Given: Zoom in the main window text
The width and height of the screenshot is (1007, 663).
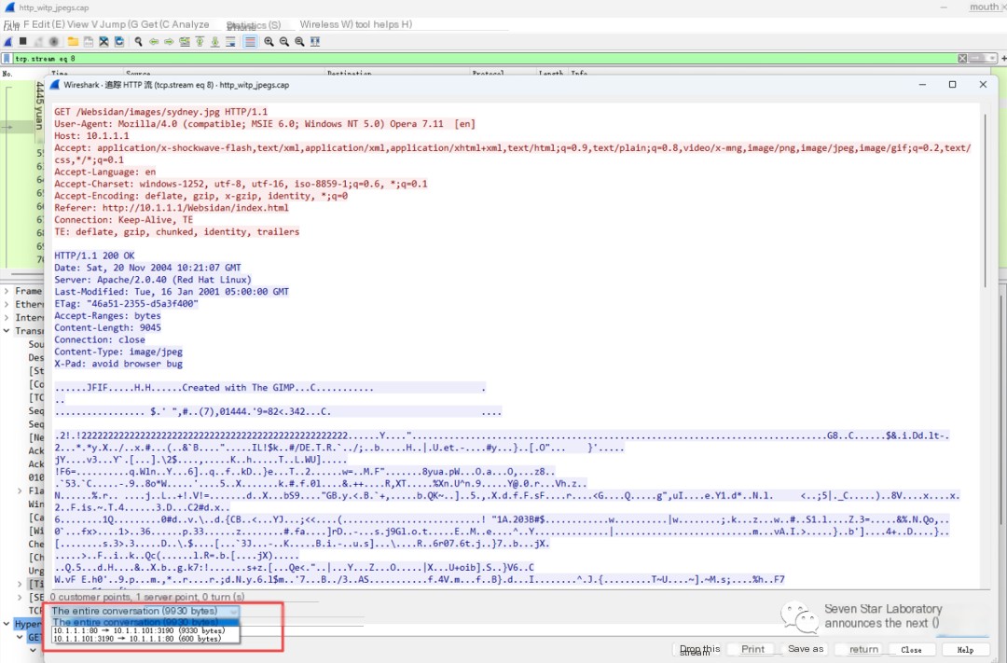Looking at the screenshot, I should point(269,42).
